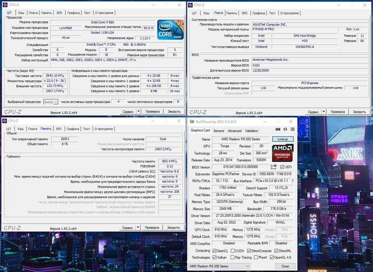Toggle the Ray Tracing checkbox
Viewport: 373px width, 272px height.
232,258
